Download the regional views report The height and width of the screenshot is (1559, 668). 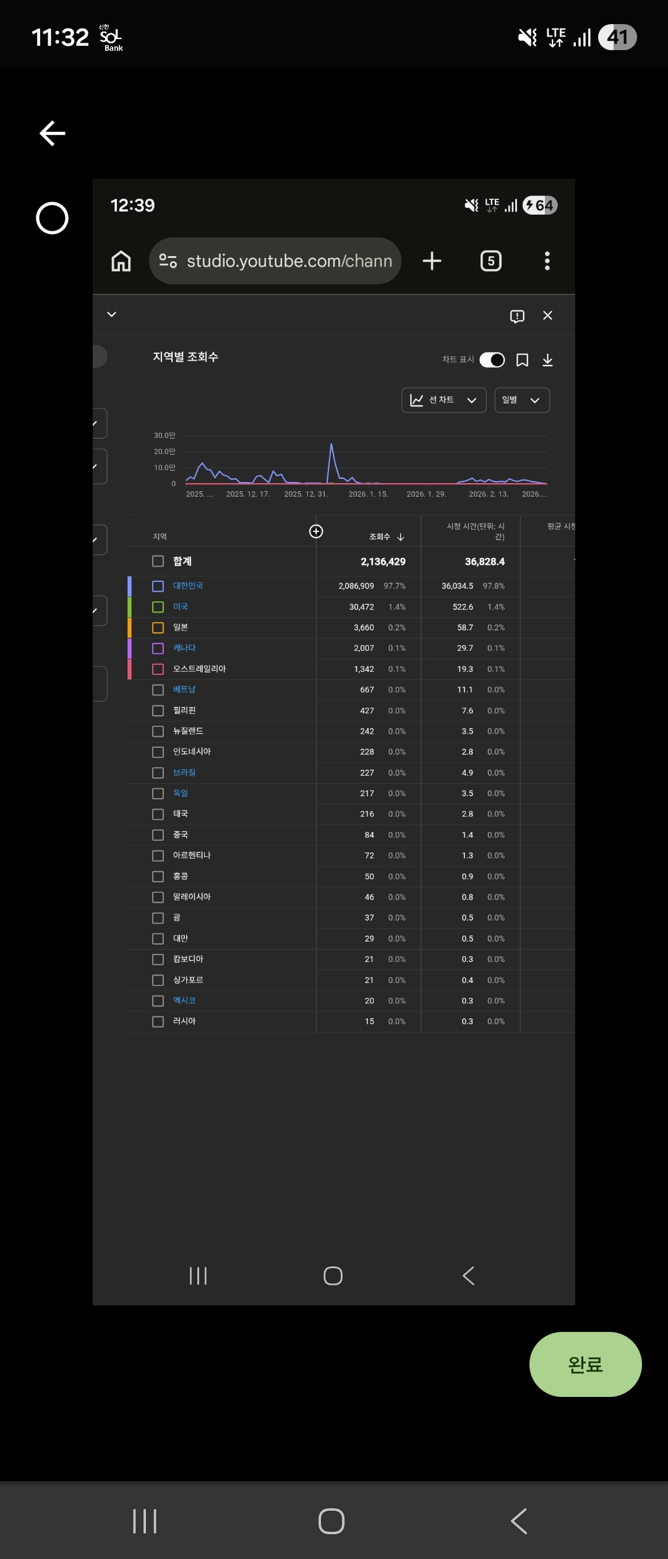coord(547,360)
